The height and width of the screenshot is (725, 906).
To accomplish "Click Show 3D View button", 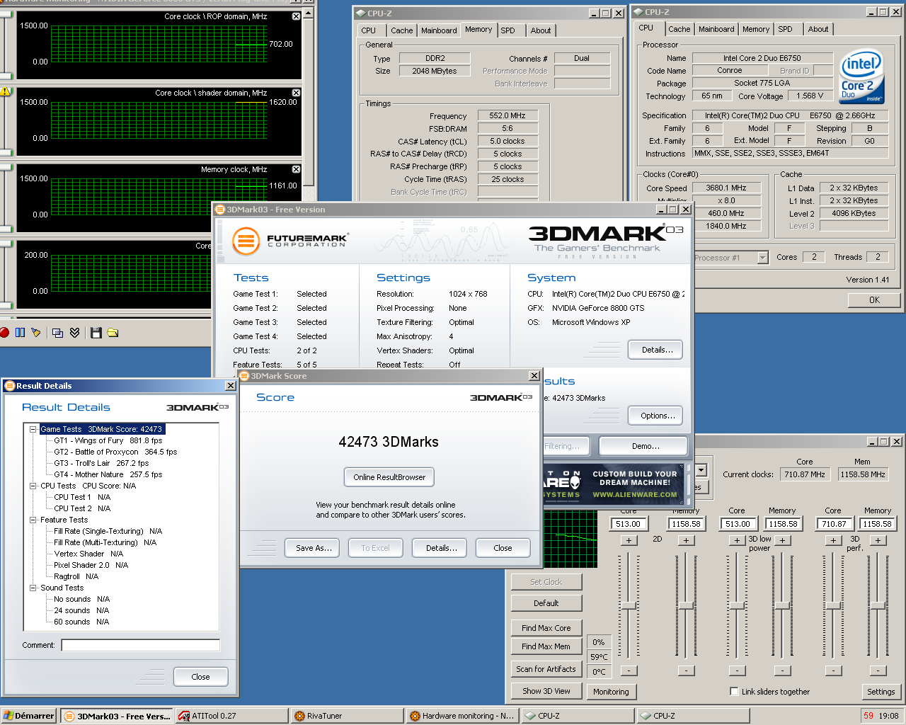I will [546, 691].
